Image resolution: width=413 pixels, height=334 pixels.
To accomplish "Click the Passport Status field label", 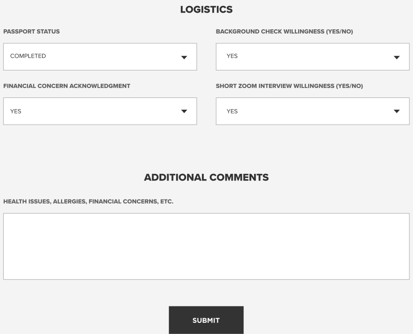I will tap(31, 32).
